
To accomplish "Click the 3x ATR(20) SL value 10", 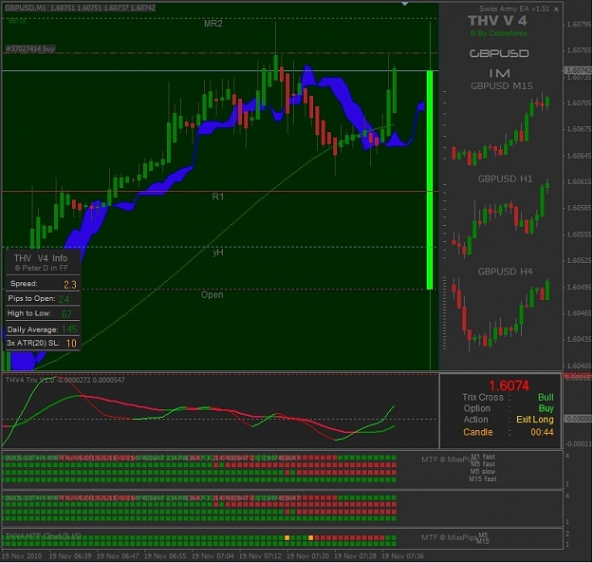I will point(71,343).
